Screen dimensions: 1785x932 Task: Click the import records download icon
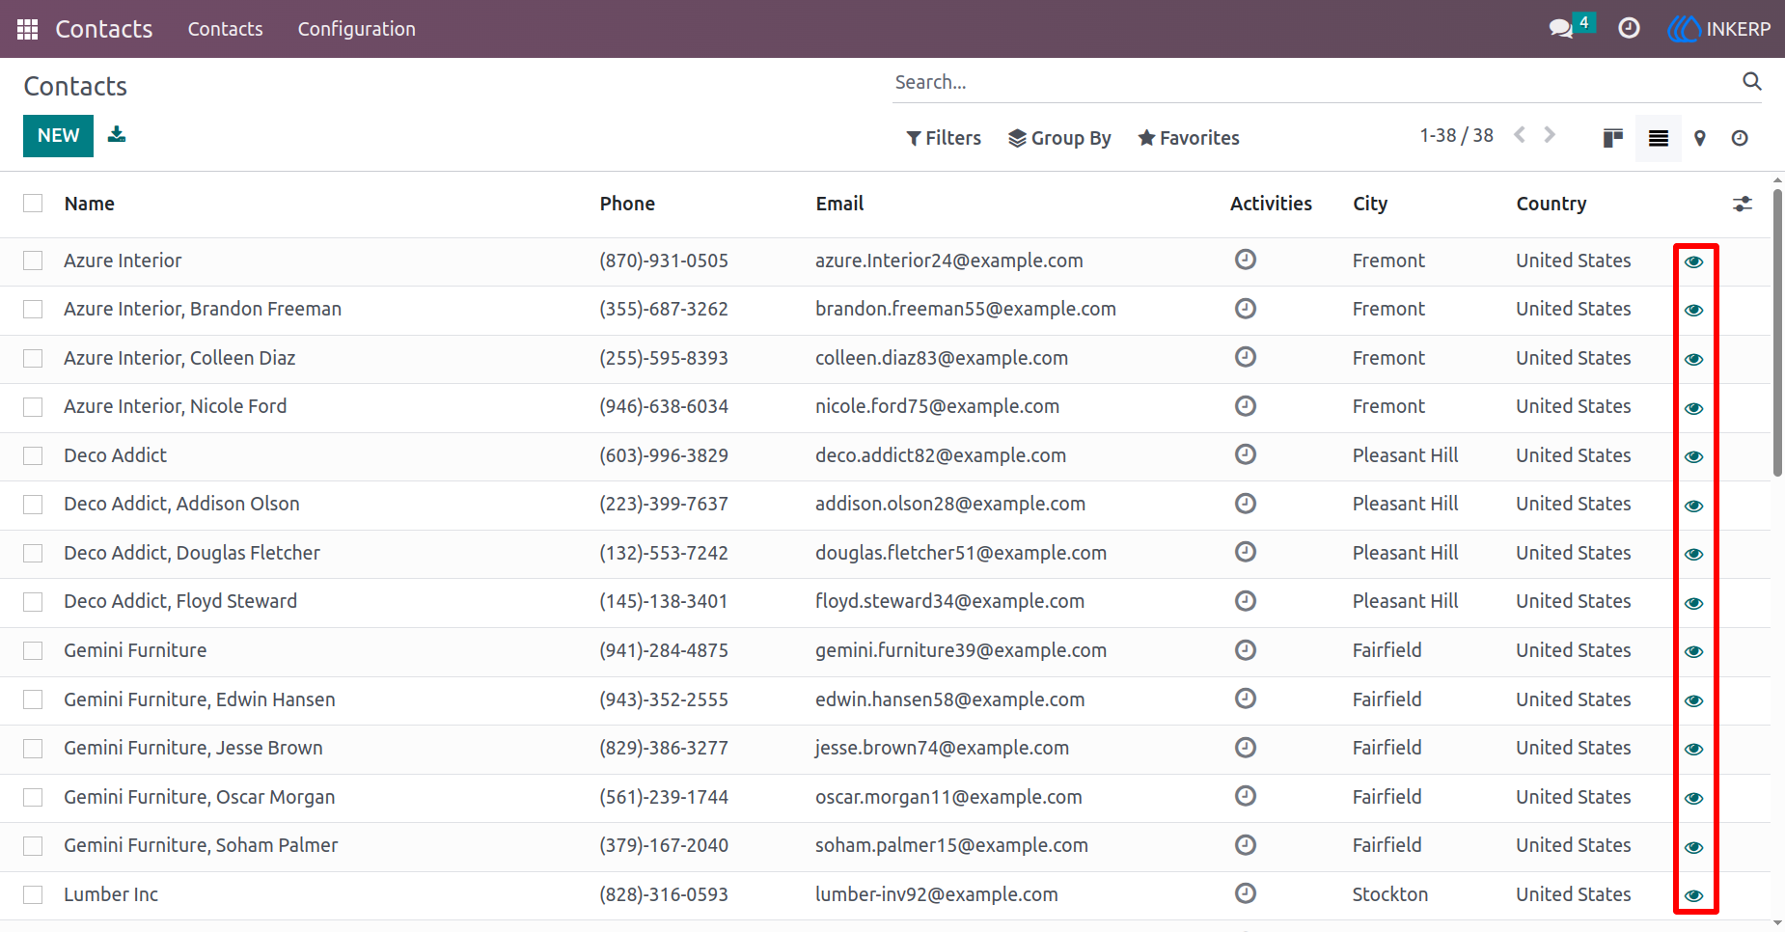117,134
